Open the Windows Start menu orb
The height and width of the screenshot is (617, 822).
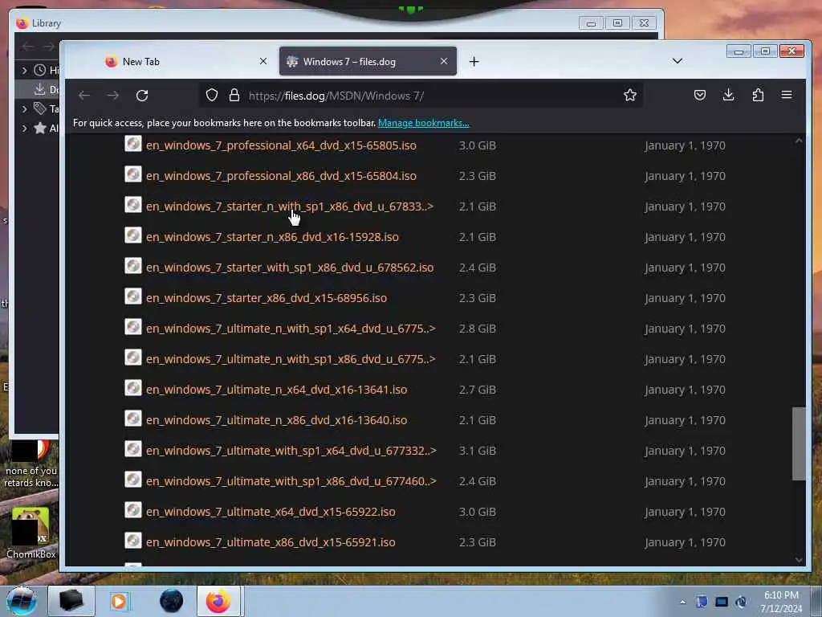click(22, 601)
